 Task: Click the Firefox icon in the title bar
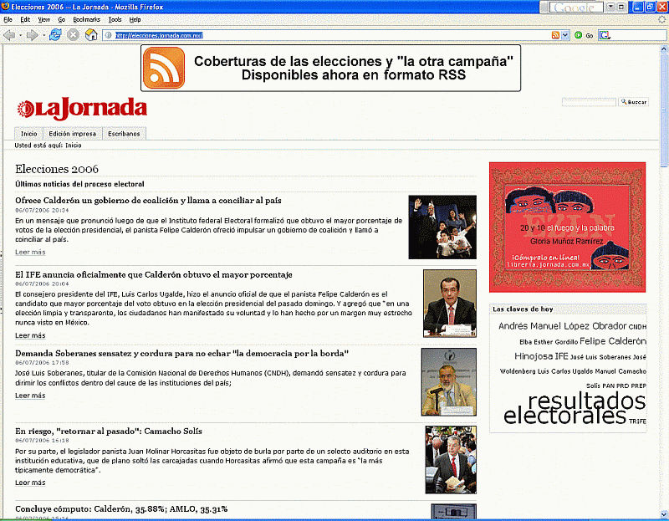[5, 7]
